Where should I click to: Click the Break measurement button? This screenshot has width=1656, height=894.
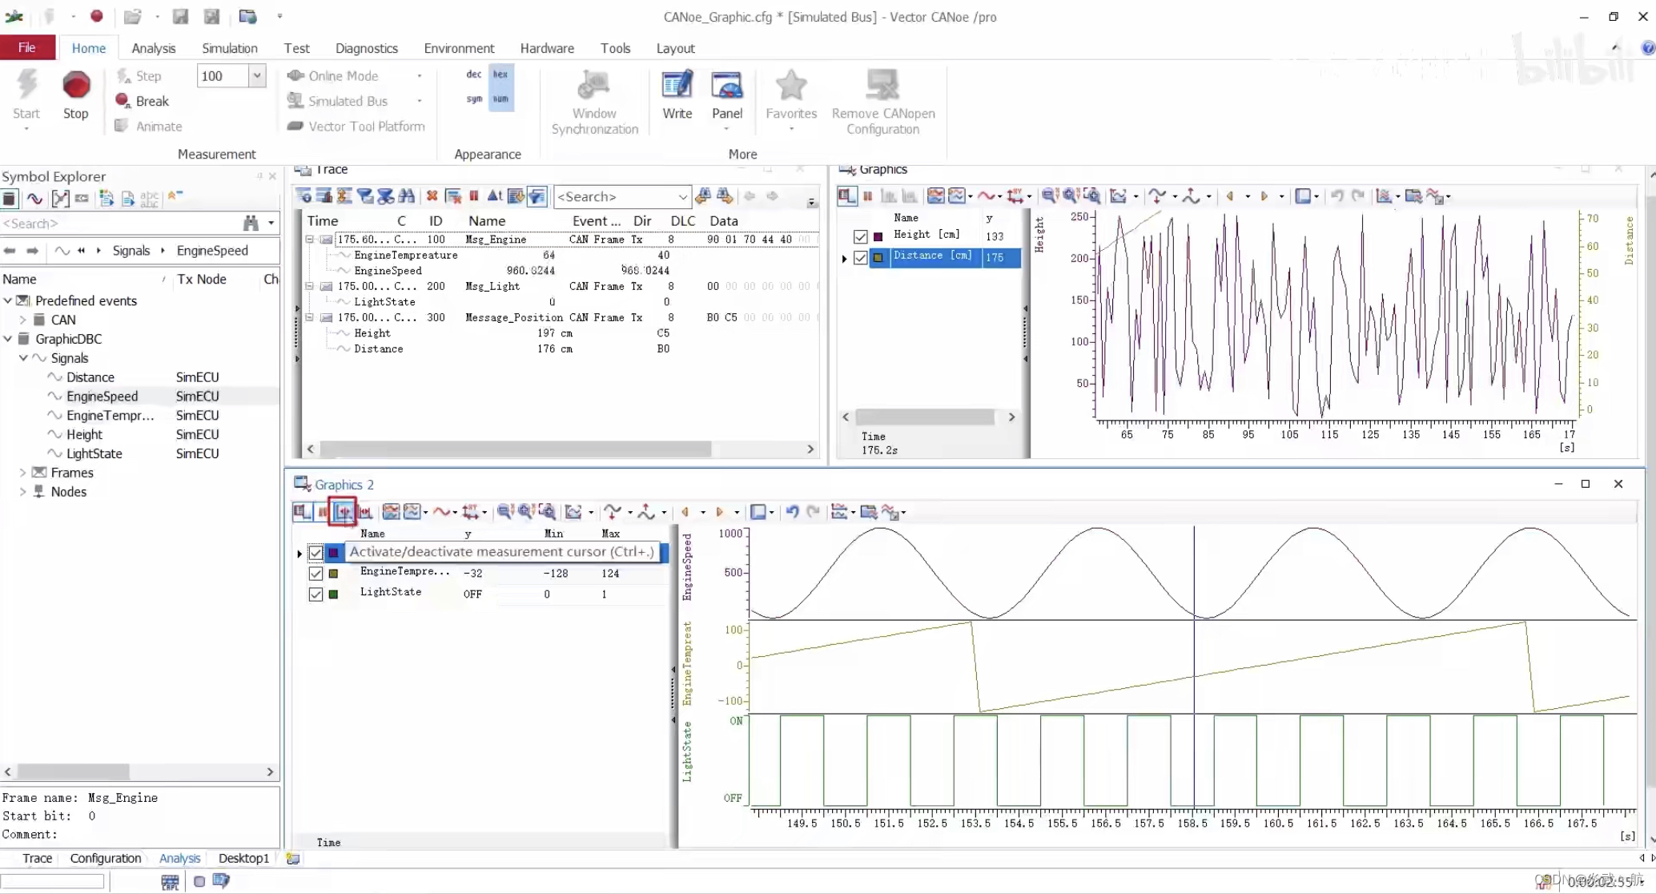click(143, 101)
